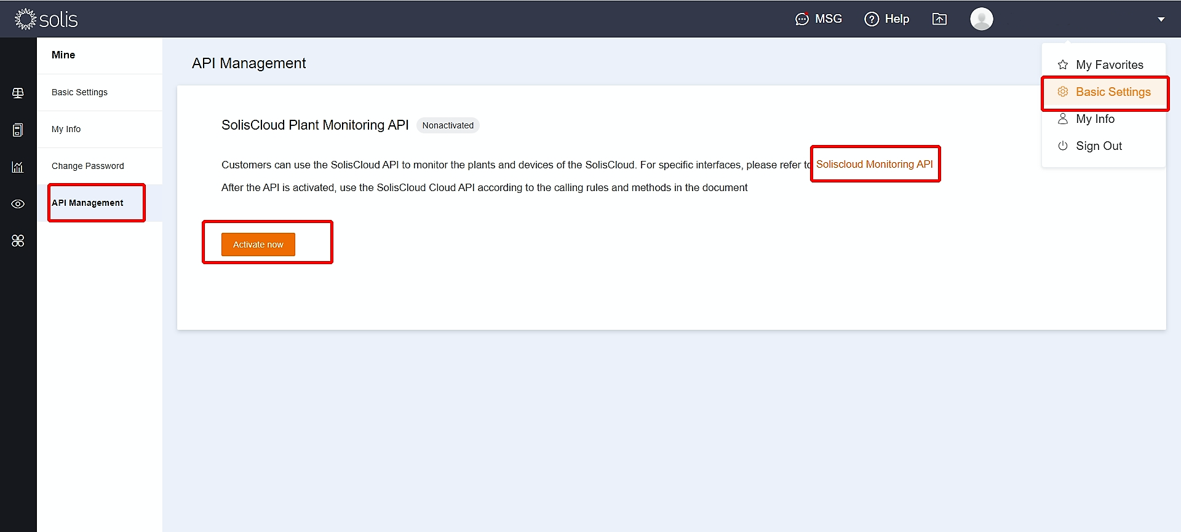Collapse the account dropdown arrow
Screen dimensions: 1181x532
point(1161,19)
